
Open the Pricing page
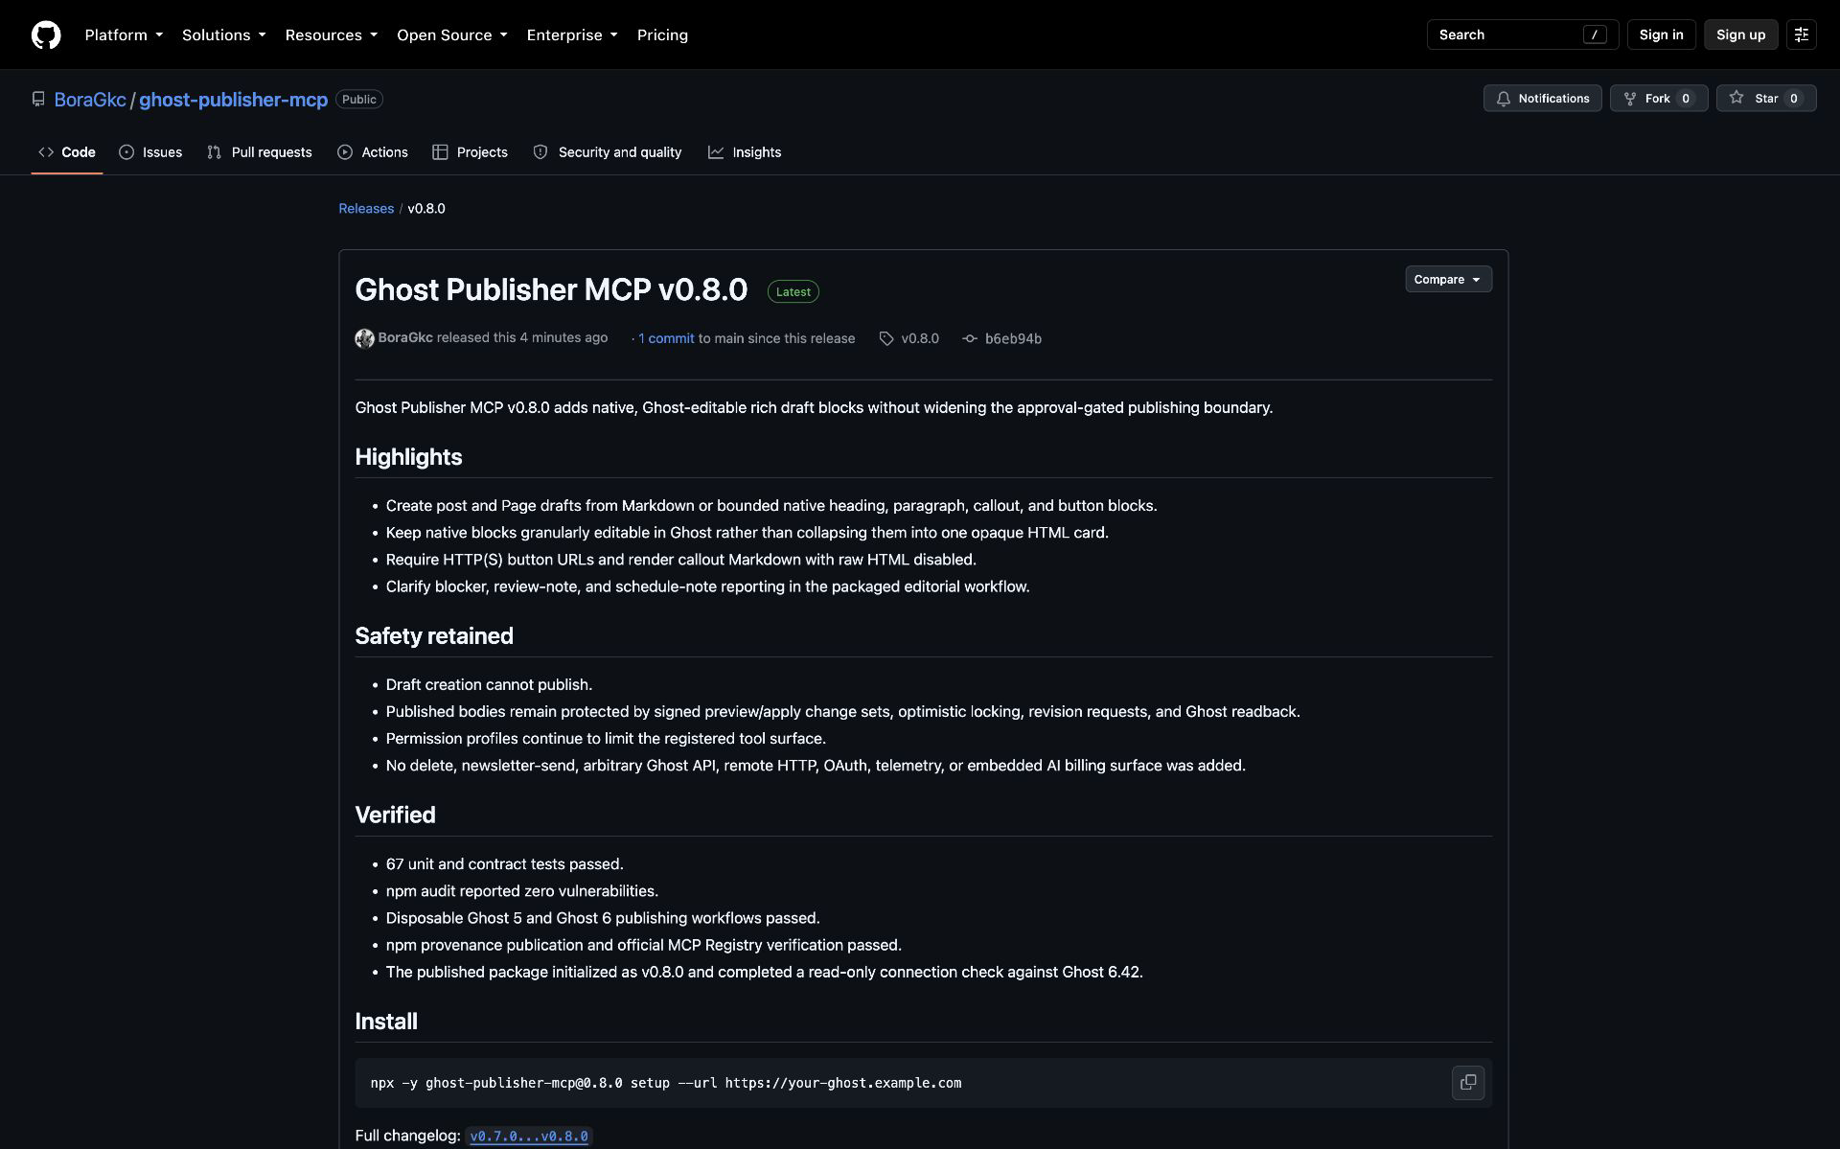(x=662, y=34)
